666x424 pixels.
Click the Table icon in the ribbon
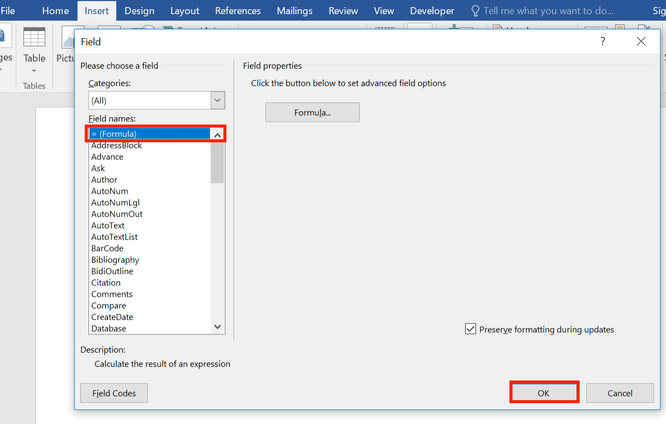34,38
